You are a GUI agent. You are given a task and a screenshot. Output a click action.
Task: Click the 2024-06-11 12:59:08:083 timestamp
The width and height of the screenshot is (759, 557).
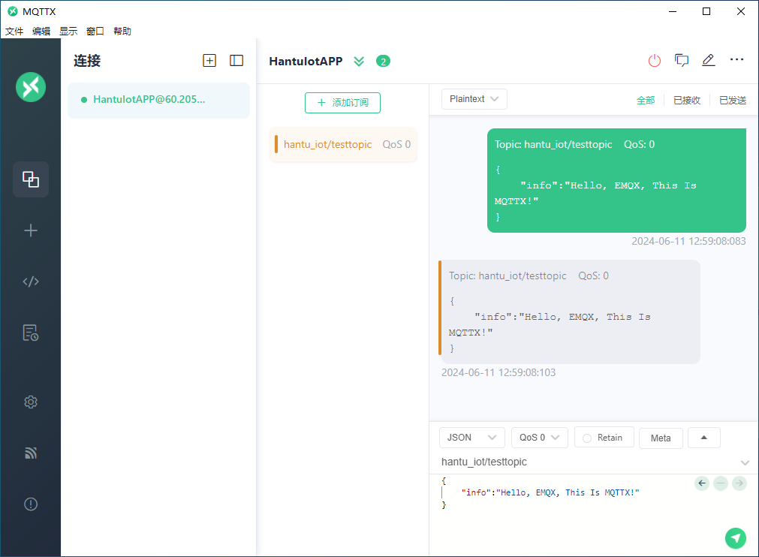point(688,241)
